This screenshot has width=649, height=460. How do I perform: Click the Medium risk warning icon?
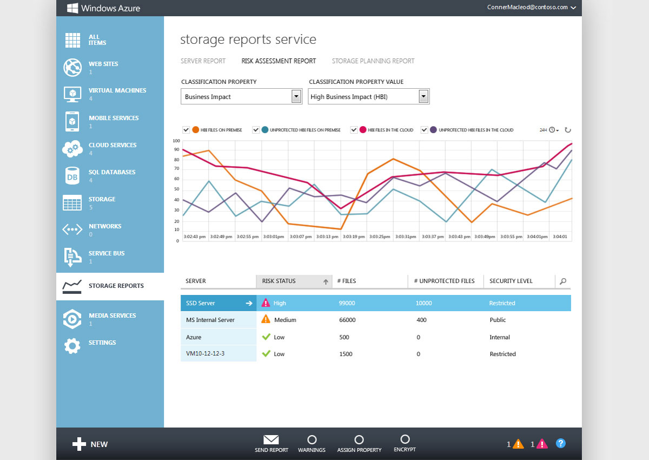coord(266,319)
